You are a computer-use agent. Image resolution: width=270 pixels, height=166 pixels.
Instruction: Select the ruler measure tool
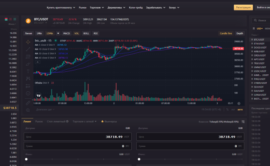click(28, 102)
